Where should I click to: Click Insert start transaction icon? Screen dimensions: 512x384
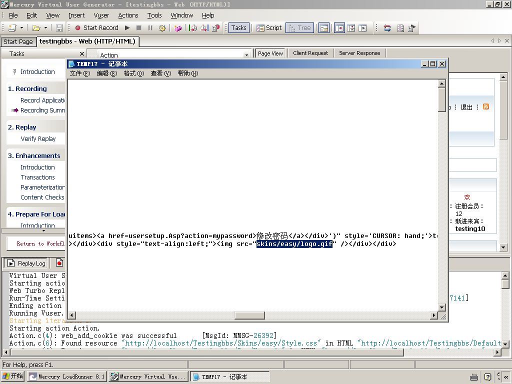[x=193, y=28]
